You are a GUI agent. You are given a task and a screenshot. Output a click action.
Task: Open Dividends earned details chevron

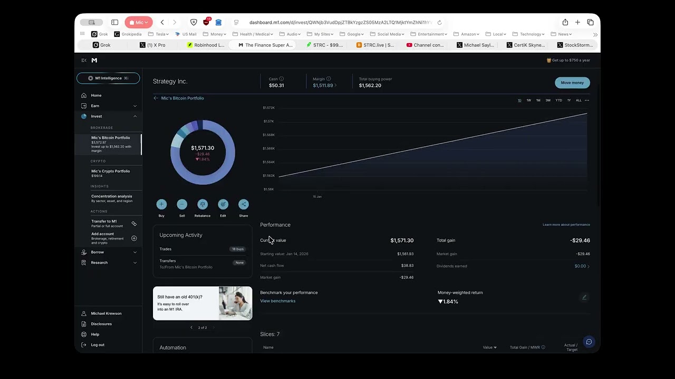pyautogui.click(x=589, y=266)
